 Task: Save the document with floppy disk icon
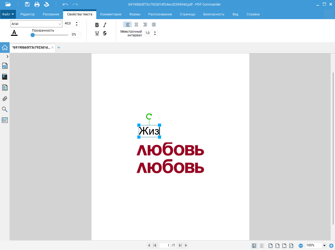[x=27, y=4]
